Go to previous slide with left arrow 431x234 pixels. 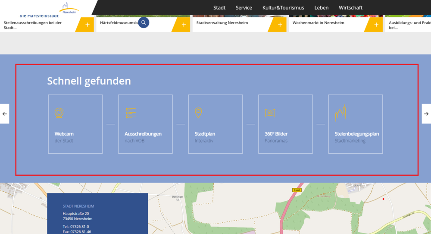4,114
